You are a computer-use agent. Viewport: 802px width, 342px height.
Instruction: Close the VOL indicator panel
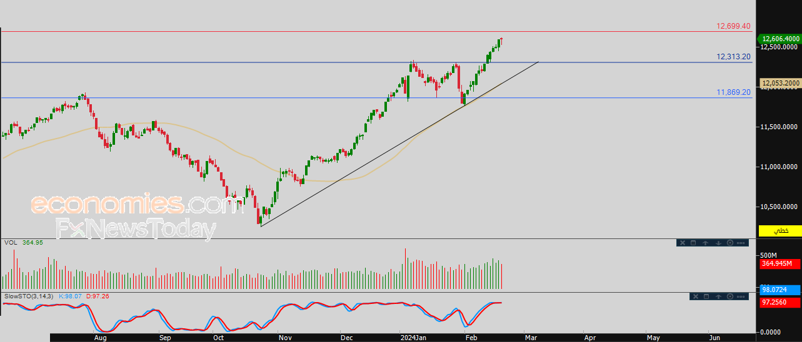pyautogui.click(x=683, y=243)
